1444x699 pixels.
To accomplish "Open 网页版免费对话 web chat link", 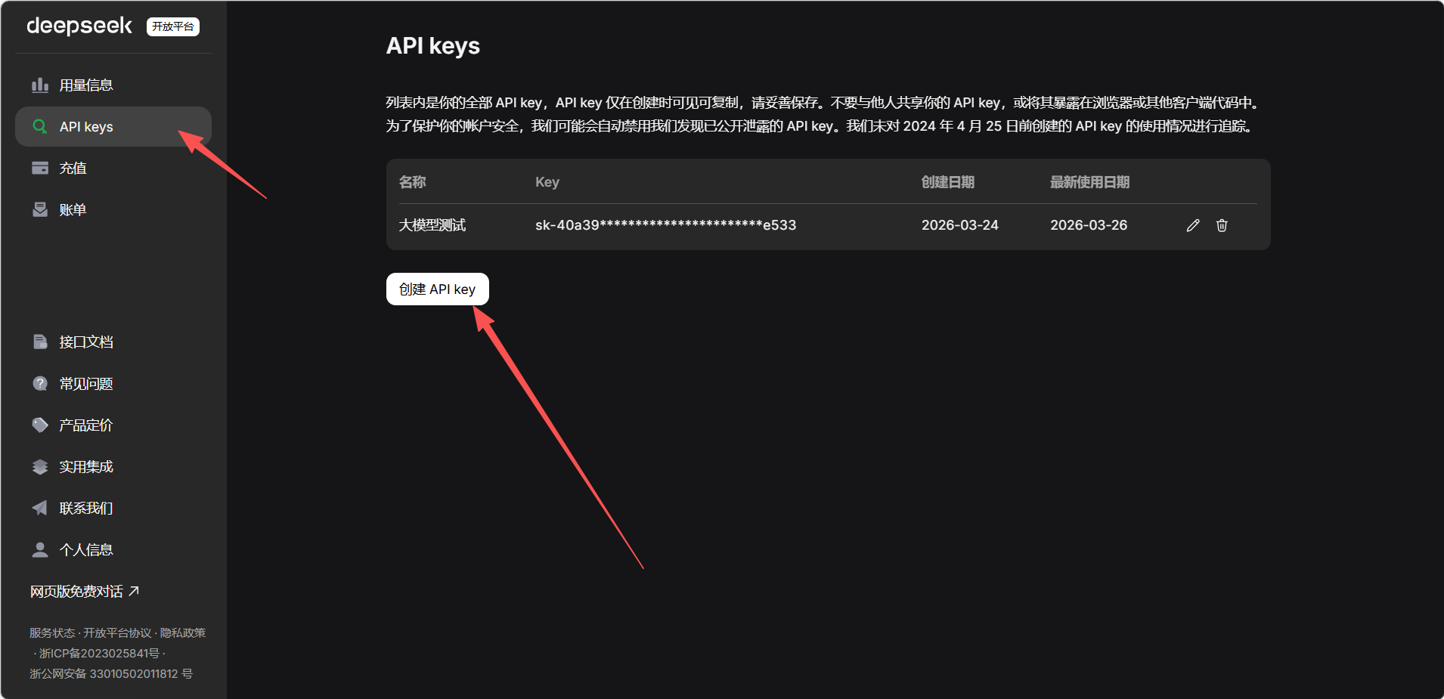I will pos(85,591).
